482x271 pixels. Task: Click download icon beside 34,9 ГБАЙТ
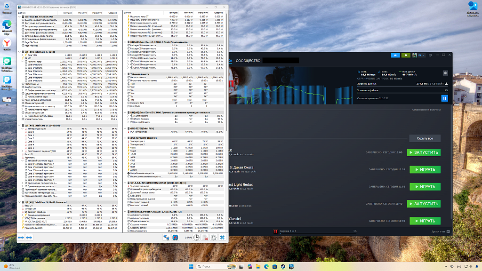[x=446, y=84]
